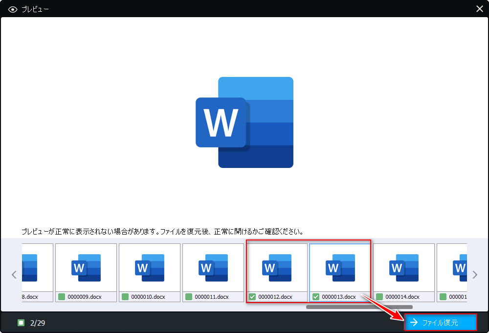Click the 0000010.docx file name
This screenshot has width=489, height=333.
148,297
